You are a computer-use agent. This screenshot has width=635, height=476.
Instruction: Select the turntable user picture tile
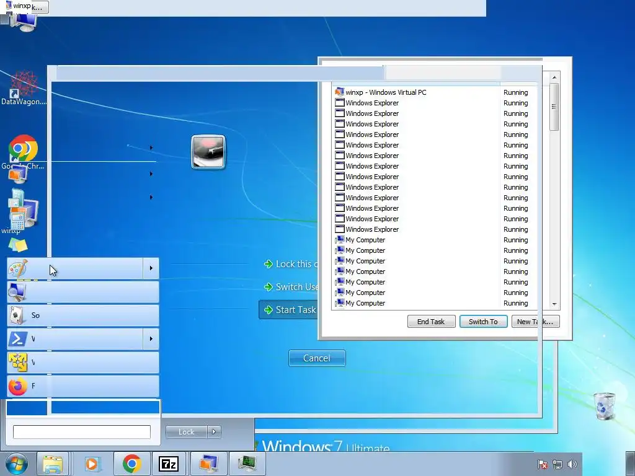(x=208, y=152)
